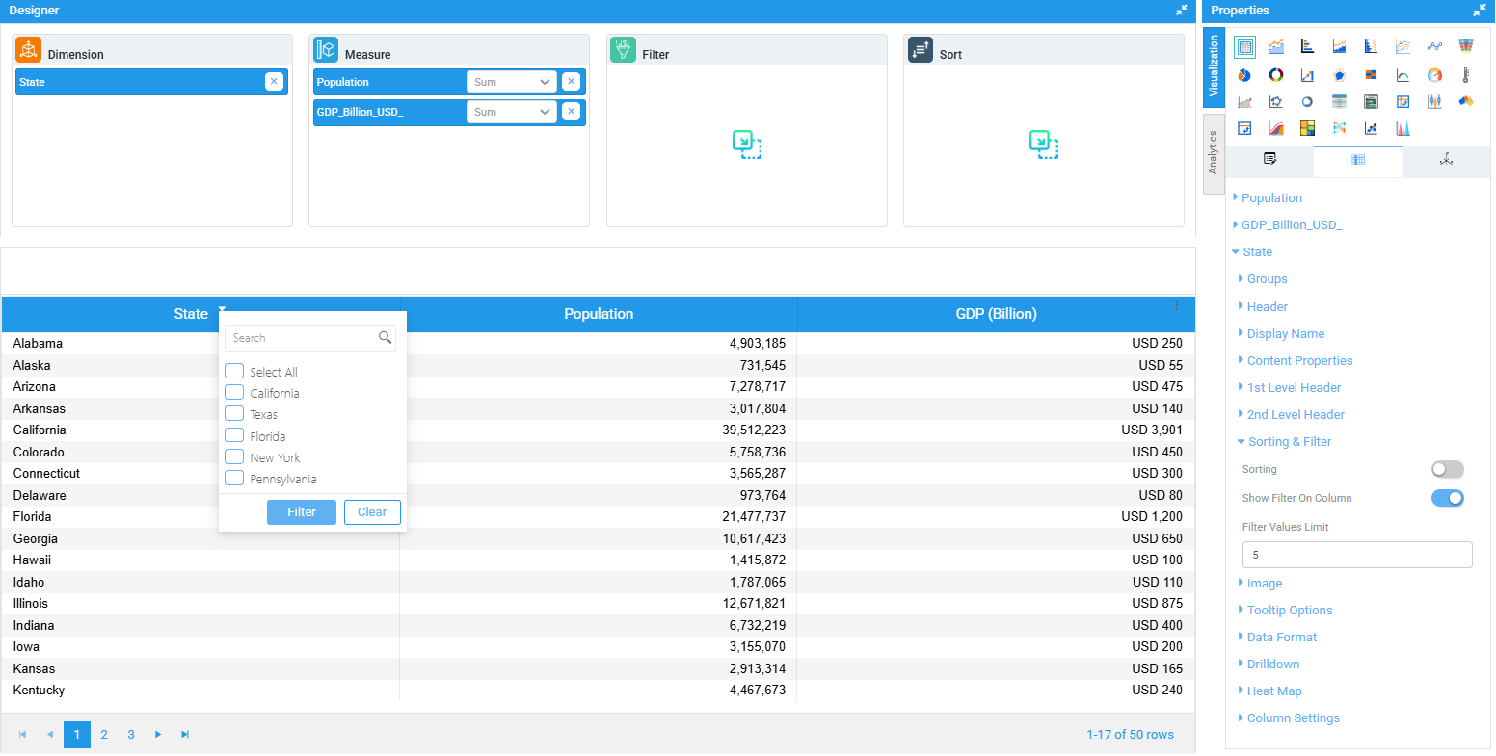This screenshot has width=1496, height=756.
Task: Expand the Column Settings section
Action: click(1293, 718)
